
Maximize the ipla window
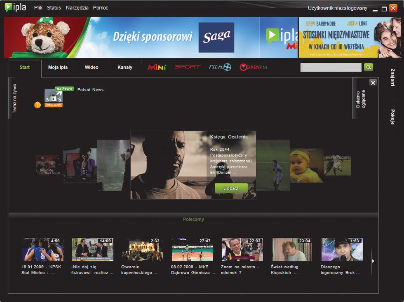tap(384, 9)
